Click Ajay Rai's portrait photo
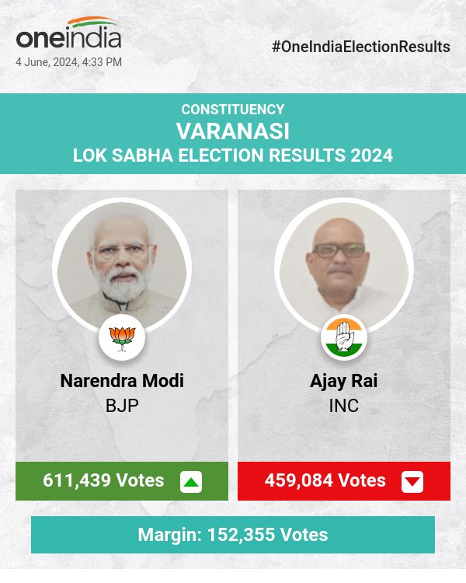This screenshot has height=583, width=466. [344, 264]
